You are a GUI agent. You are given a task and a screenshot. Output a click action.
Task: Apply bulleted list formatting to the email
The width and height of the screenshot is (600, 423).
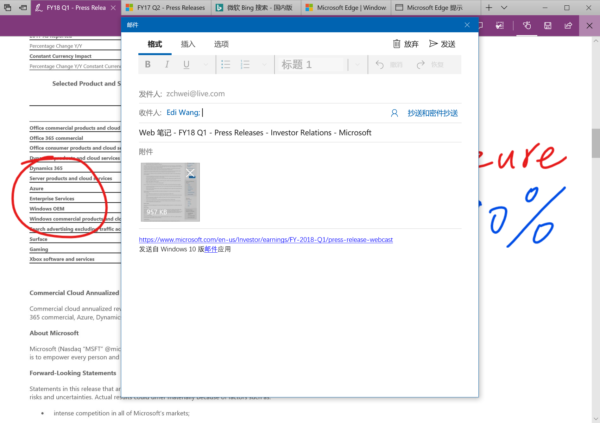point(226,64)
